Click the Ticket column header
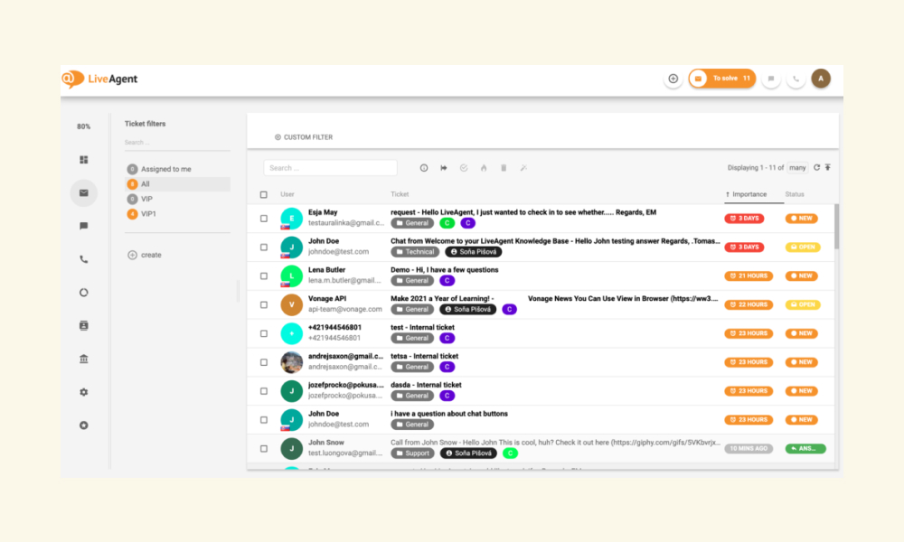 coord(400,194)
